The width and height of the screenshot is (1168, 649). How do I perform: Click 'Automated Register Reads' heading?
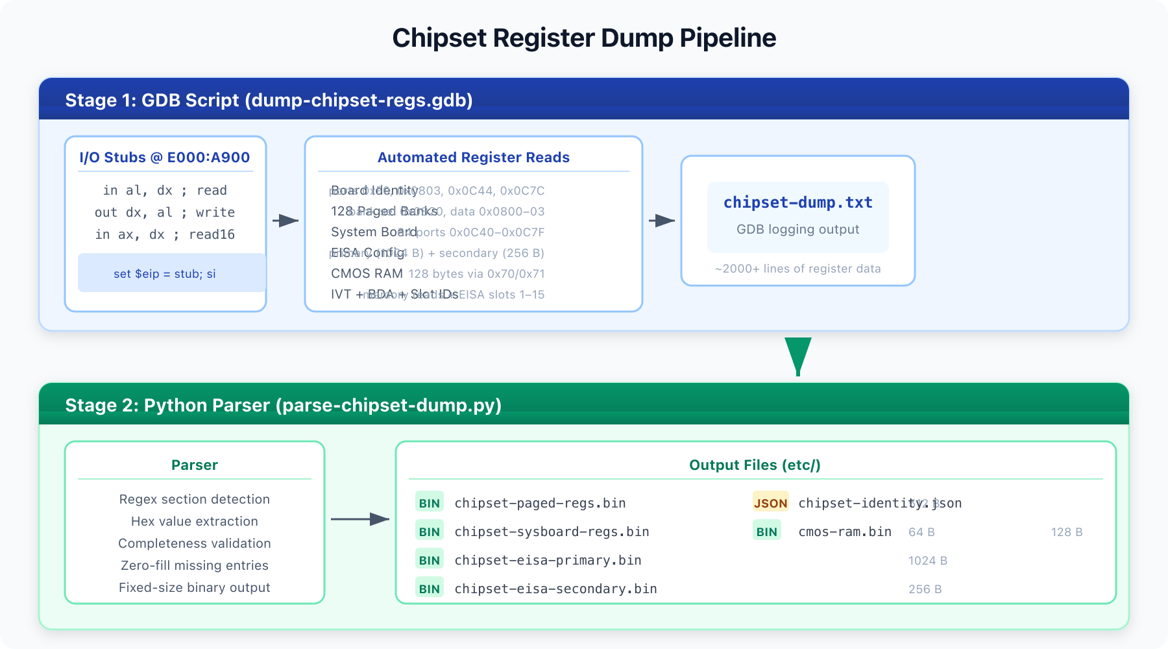474,157
